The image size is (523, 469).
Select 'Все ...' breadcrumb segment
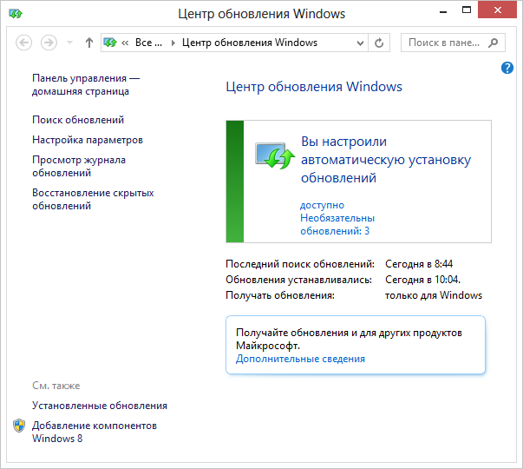click(149, 43)
